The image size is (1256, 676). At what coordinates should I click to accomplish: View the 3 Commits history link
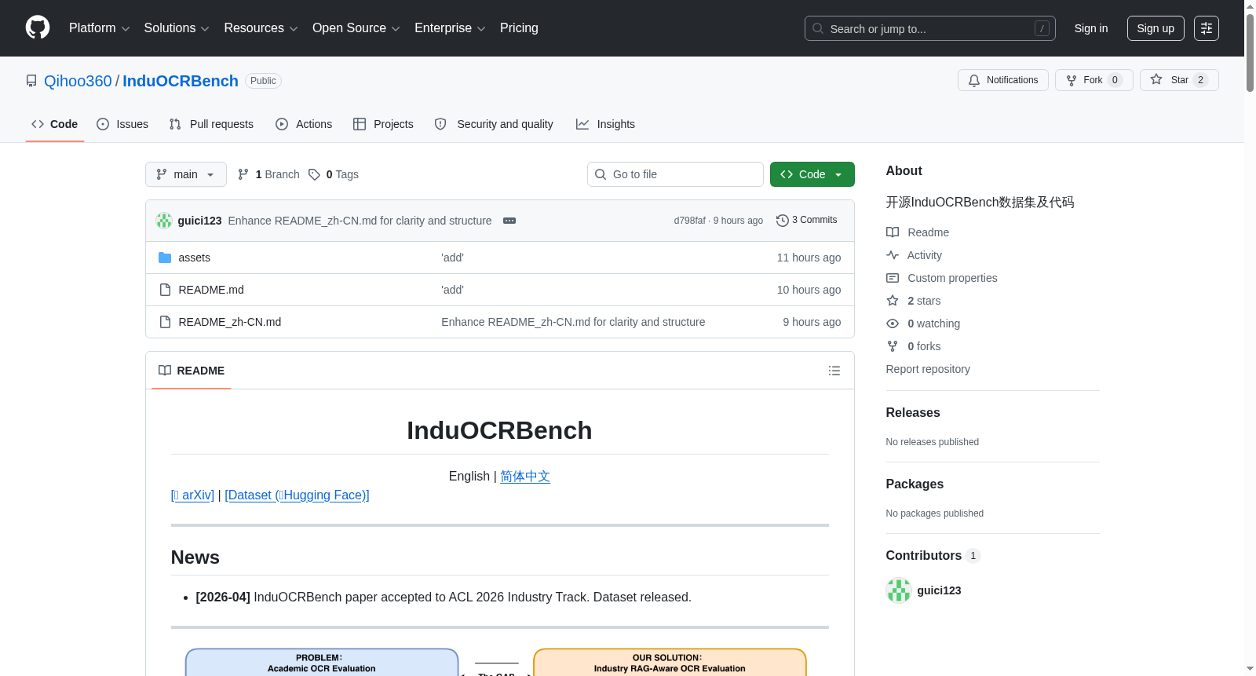click(807, 221)
